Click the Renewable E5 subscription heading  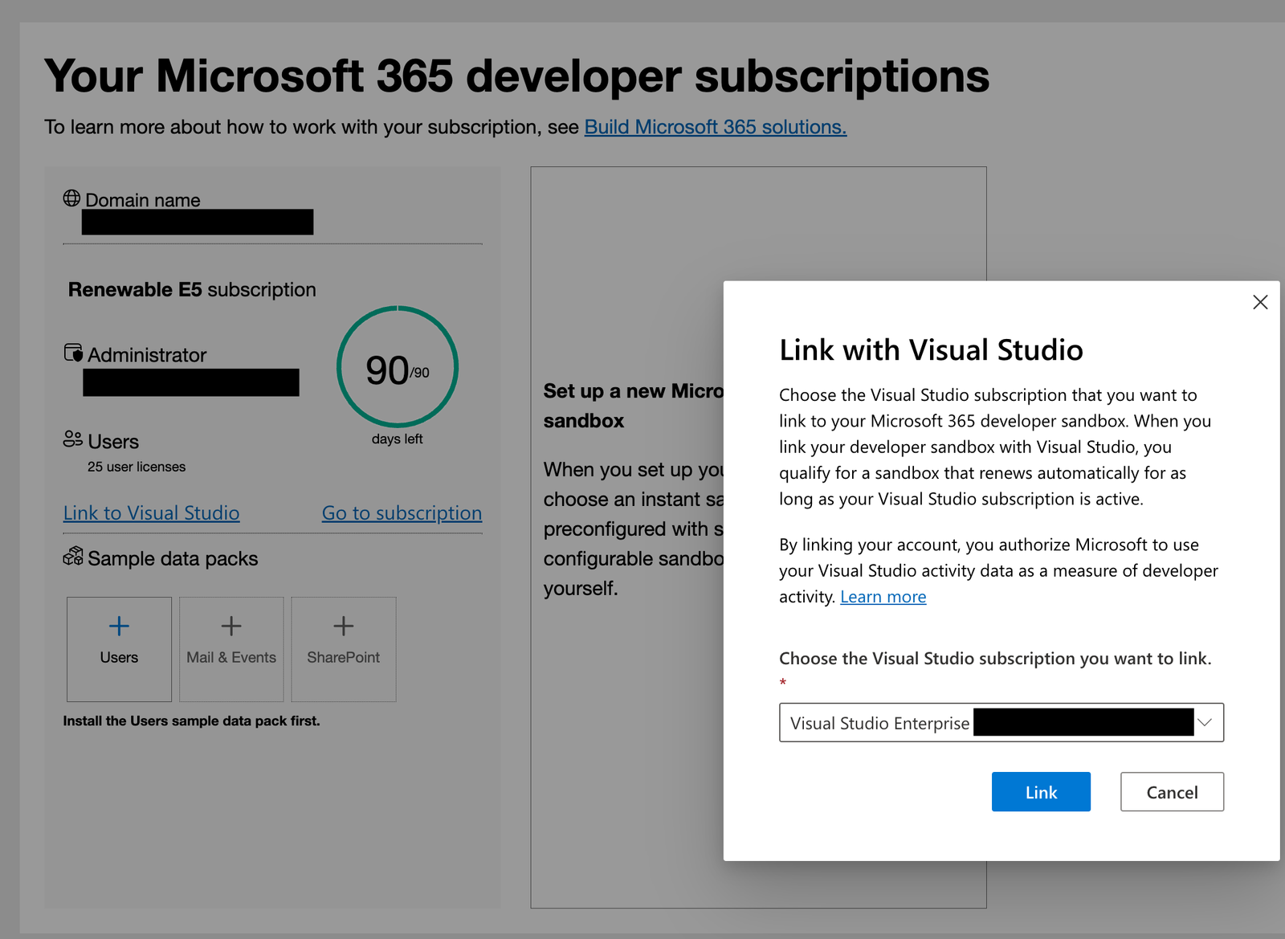coord(191,290)
